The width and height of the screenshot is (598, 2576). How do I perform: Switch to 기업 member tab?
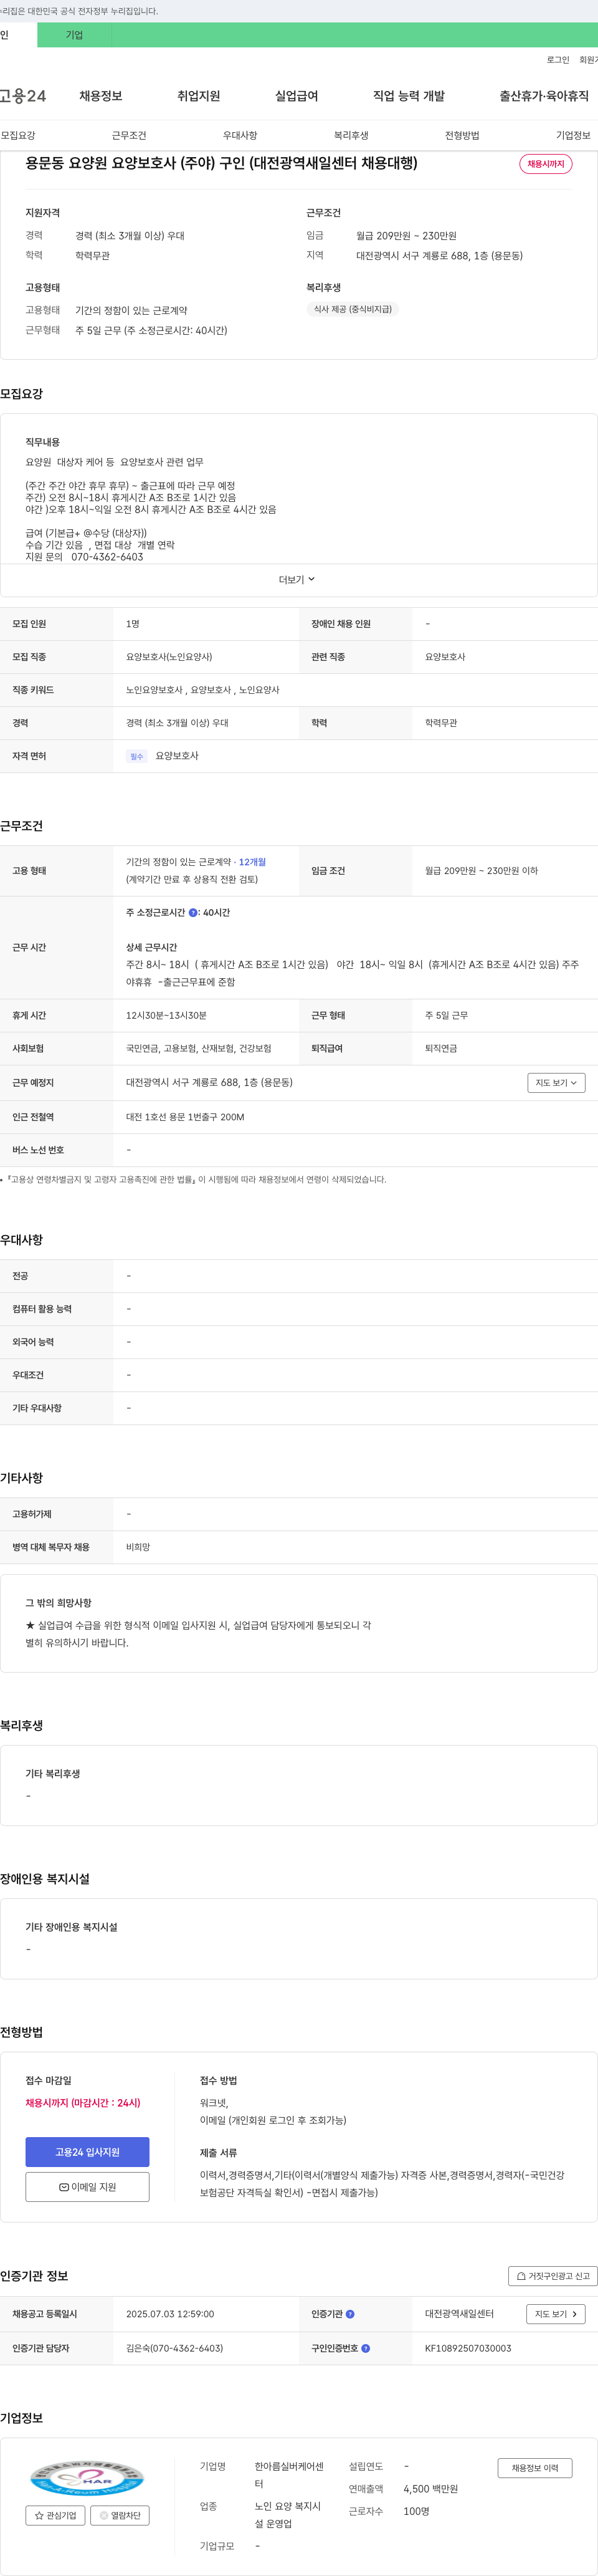click(75, 35)
